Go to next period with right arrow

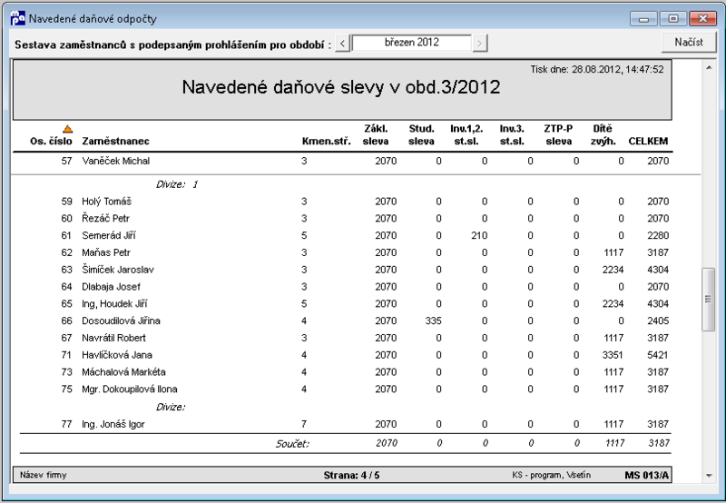click(x=480, y=43)
